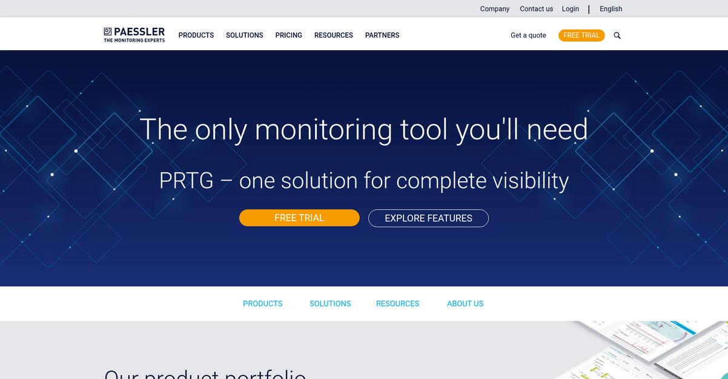Jump to About Us section tab

coord(465,304)
